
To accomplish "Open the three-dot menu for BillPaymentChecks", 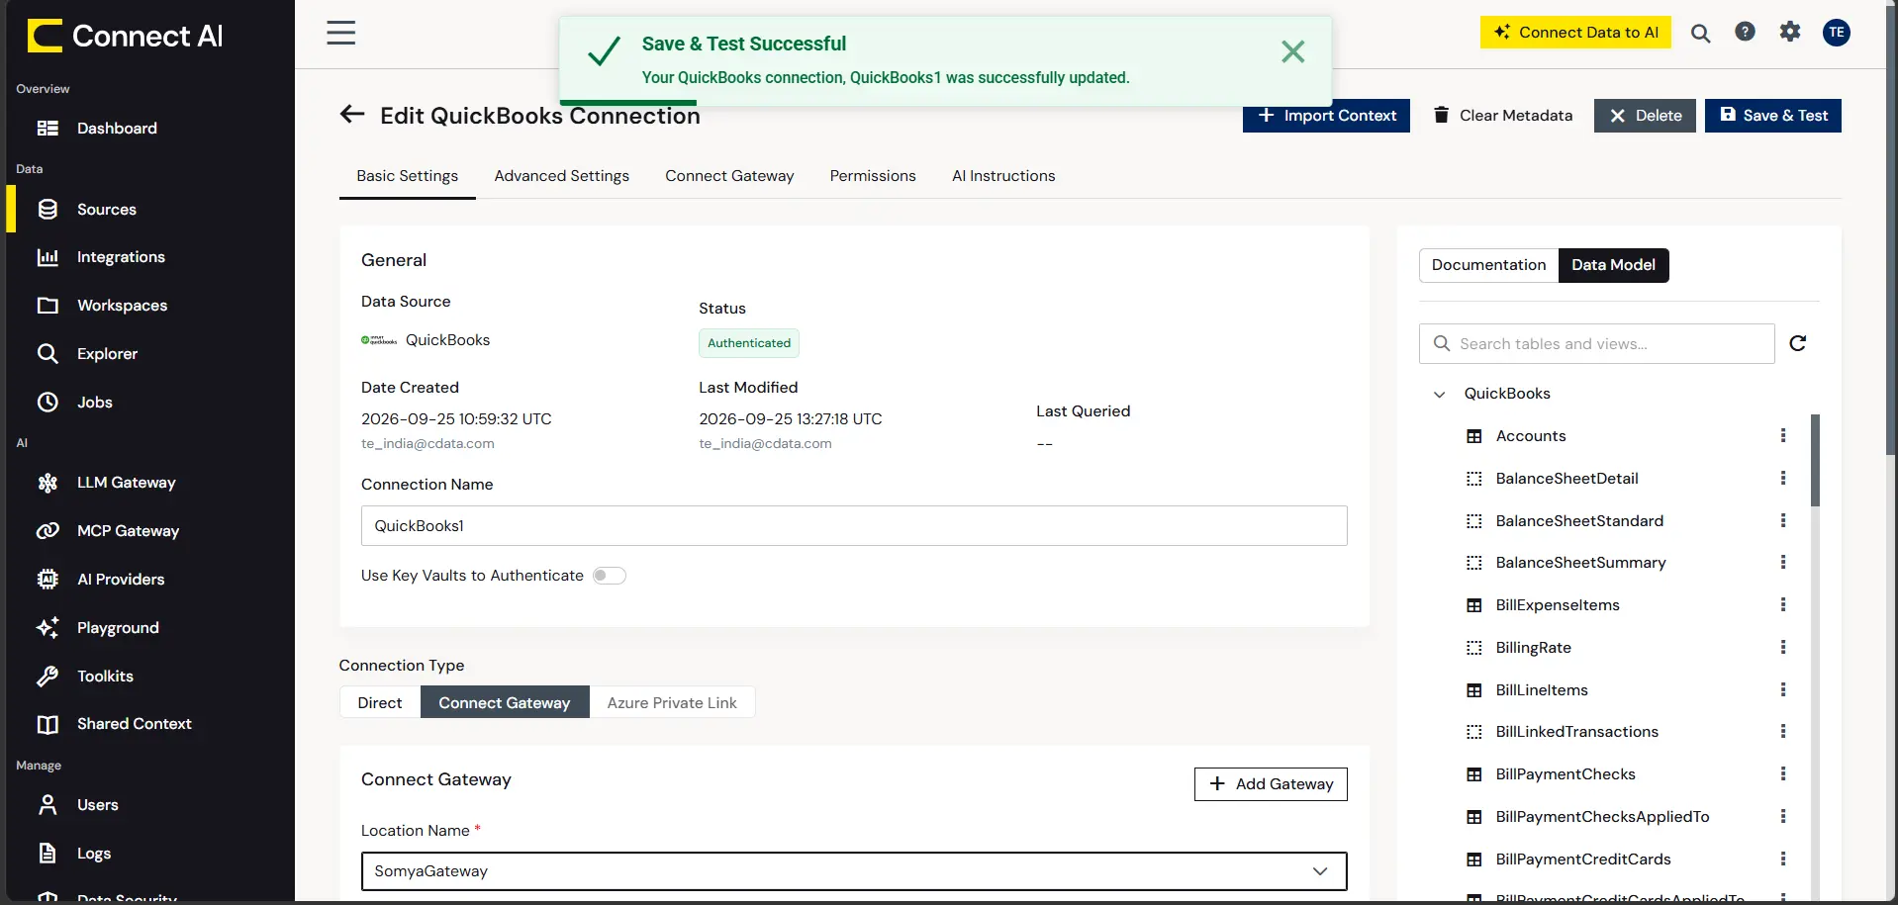I will pyautogui.click(x=1782, y=773).
